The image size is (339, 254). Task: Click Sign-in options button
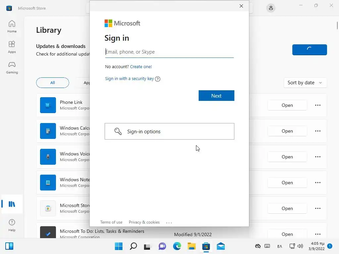click(x=169, y=131)
